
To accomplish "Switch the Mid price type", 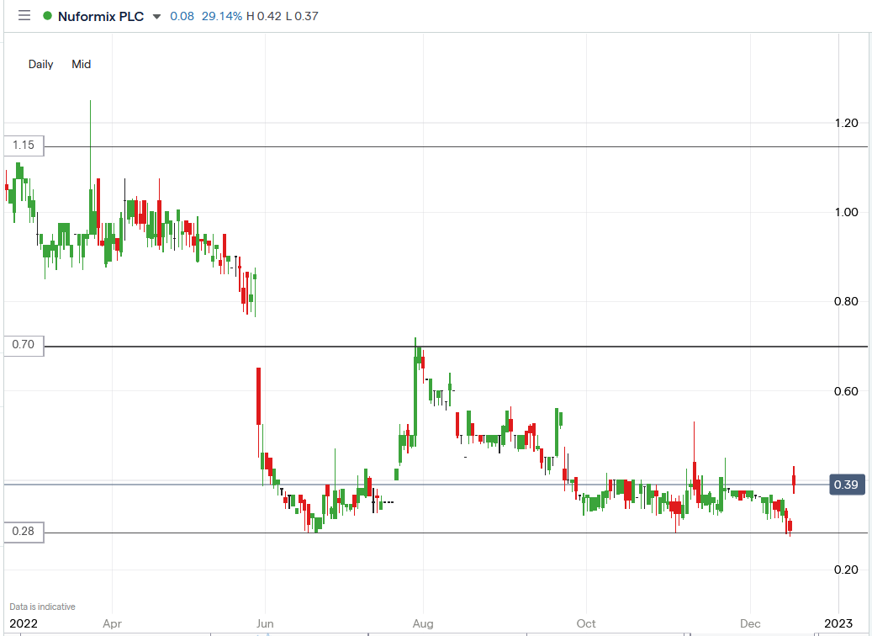I will pyautogui.click(x=82, y=64).
